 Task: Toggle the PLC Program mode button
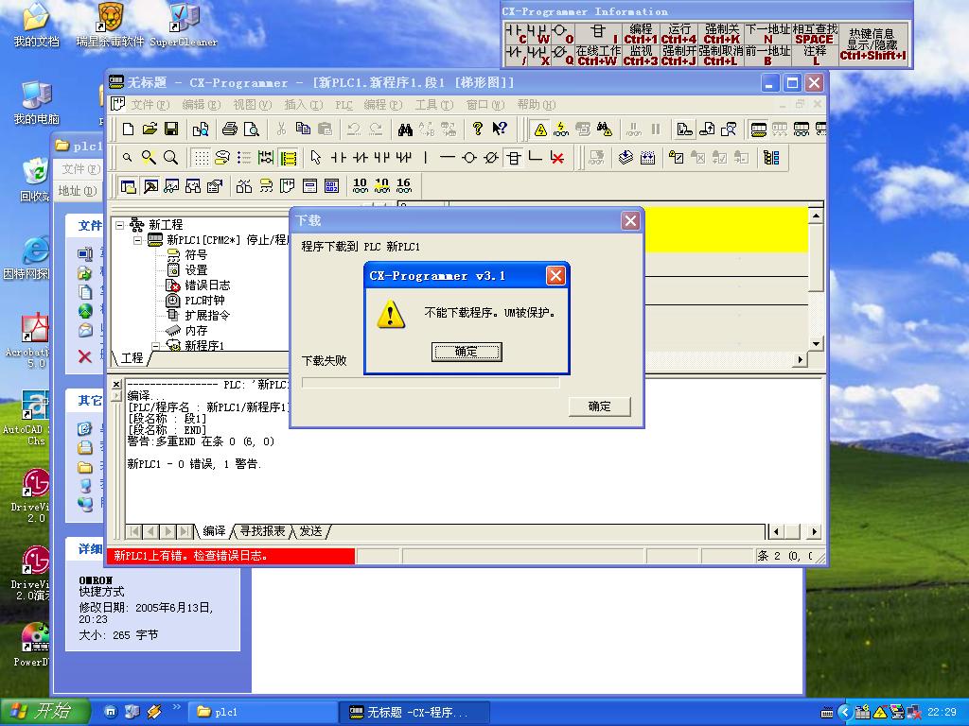tap(758, 129)
